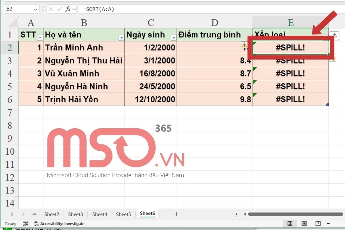Image resolution: width=345 pixels, height=230 pixels.
Task: Select Normal view icon in status bar
Action: click(x=290, y=224)
